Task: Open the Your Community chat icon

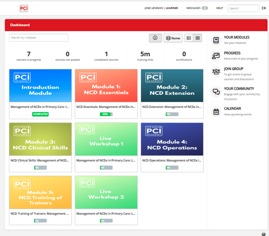Action: [x=216, y=91]
